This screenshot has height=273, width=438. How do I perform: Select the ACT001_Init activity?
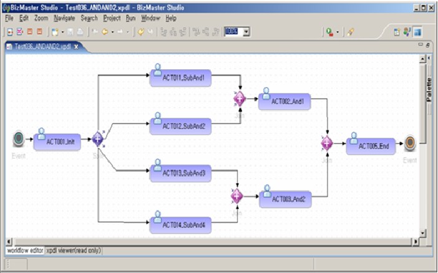coord(57,142)
